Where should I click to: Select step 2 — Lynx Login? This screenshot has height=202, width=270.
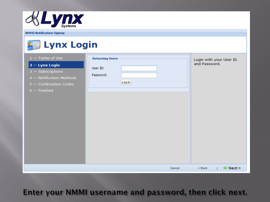point(56,65)
